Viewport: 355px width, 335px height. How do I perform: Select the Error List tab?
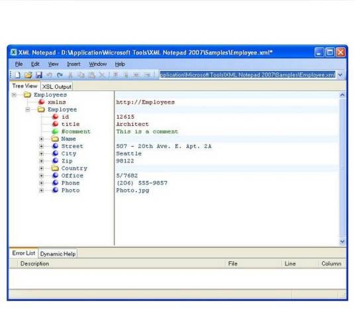tap(24, 253)
